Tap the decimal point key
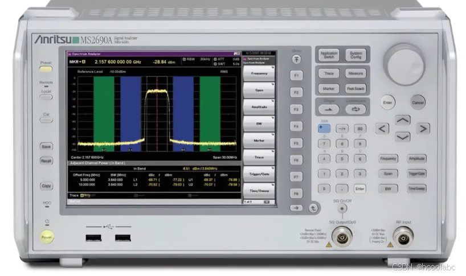466x276 pixels. tap(342, 189)
